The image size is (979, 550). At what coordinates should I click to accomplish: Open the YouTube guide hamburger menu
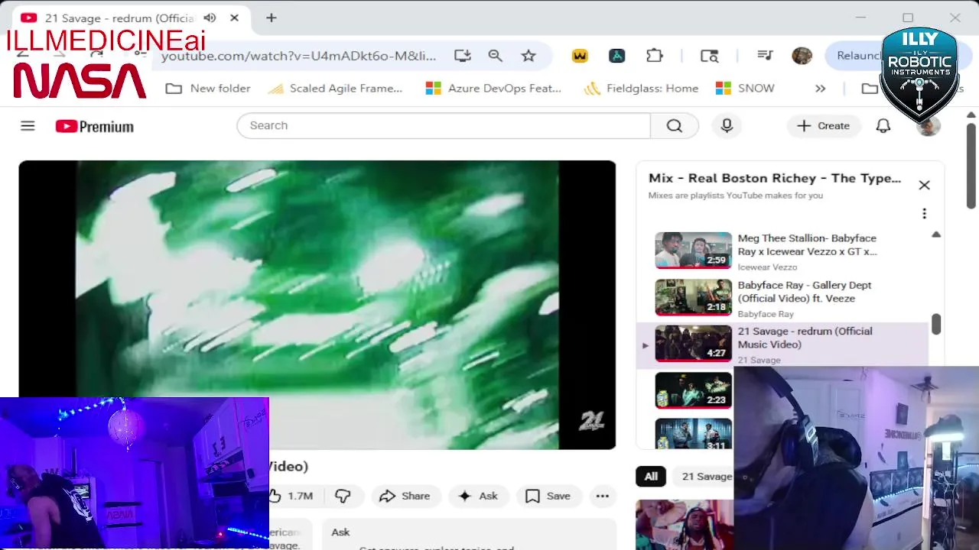[x=28, y=126]
